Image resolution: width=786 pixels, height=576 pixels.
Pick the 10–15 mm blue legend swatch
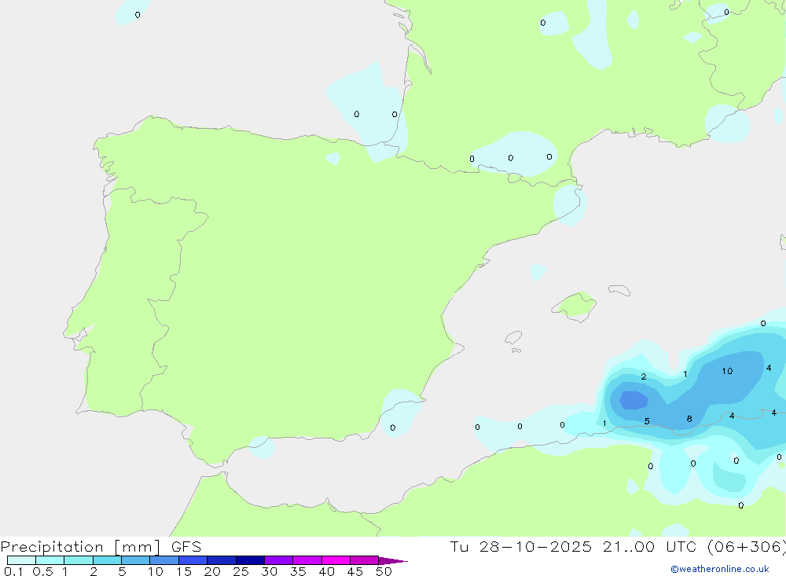point(164,560)
